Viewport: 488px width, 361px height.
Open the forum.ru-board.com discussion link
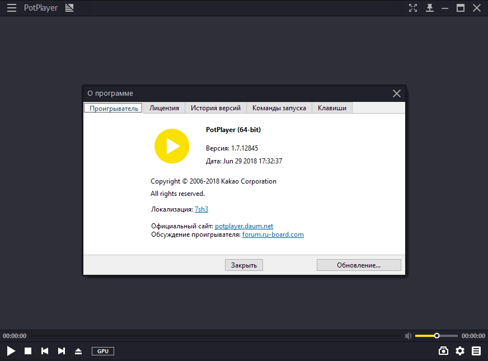coord(273,235)
